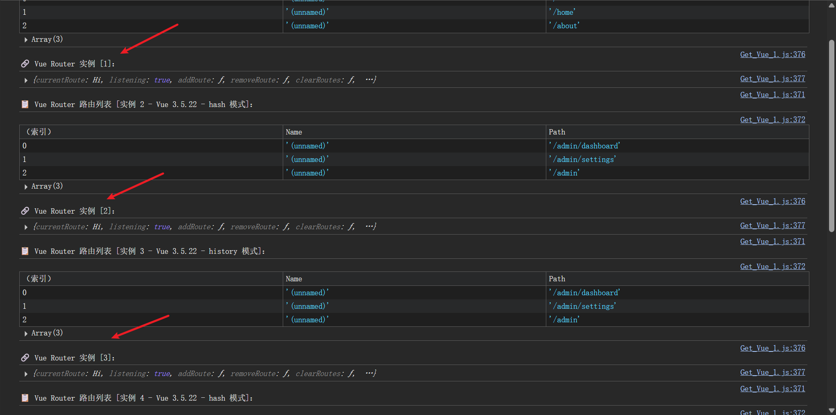Click the vertical scrollbar thumb of the console
This screenshot has width=836, height=415.
pos(831,135)
